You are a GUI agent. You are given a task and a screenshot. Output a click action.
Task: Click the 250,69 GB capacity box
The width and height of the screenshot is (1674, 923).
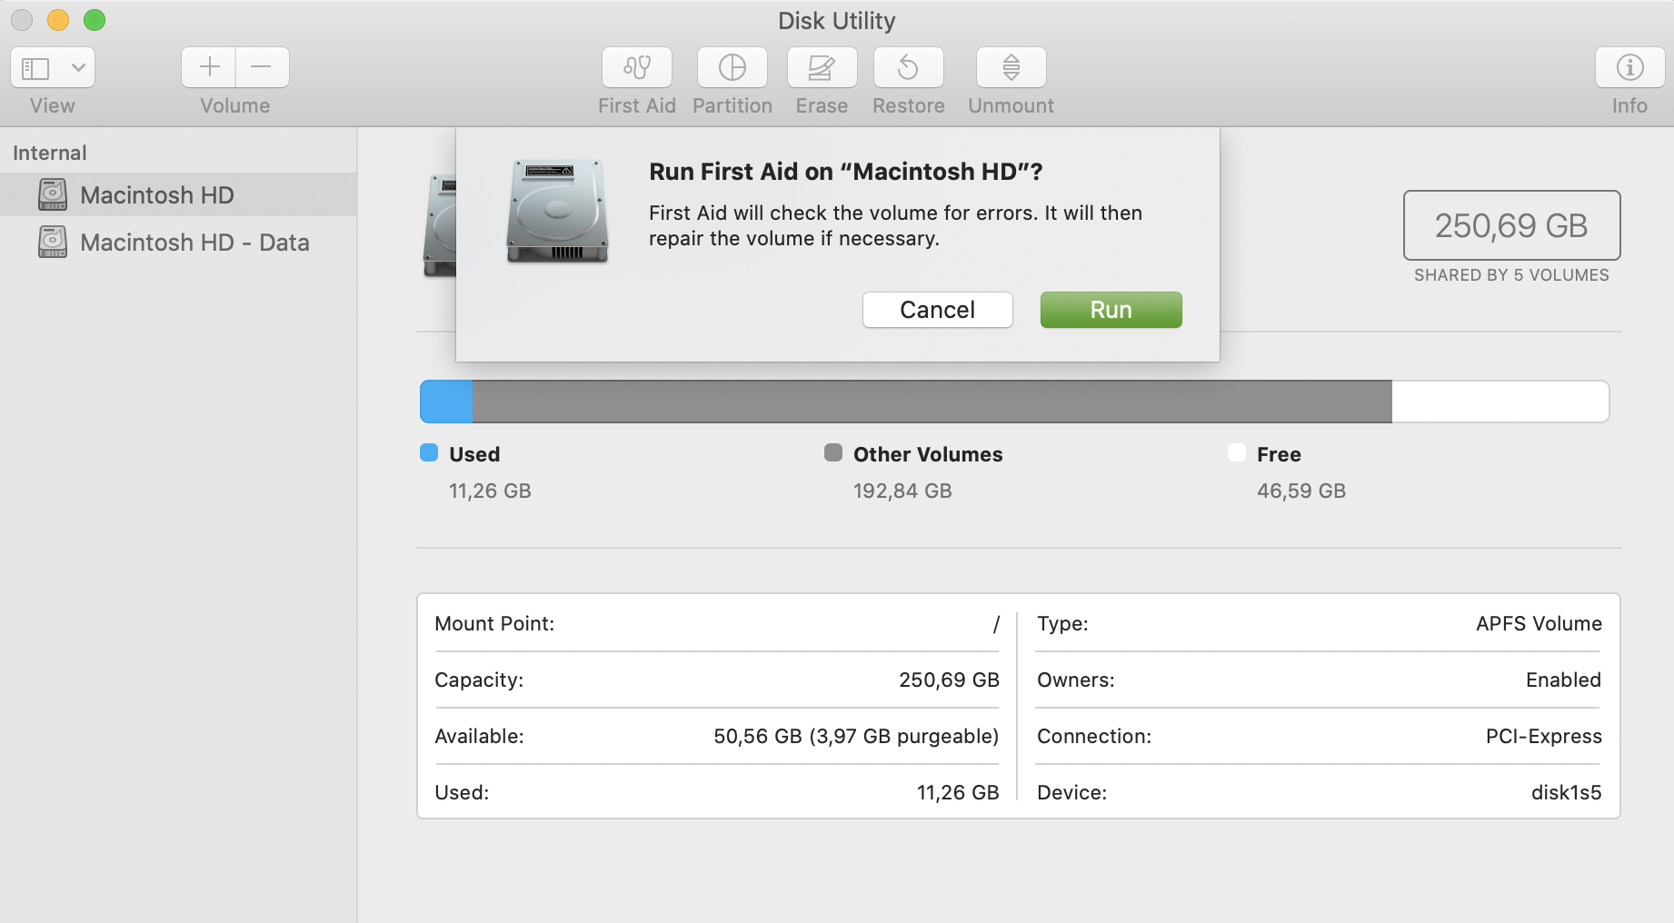[1511, 225]
